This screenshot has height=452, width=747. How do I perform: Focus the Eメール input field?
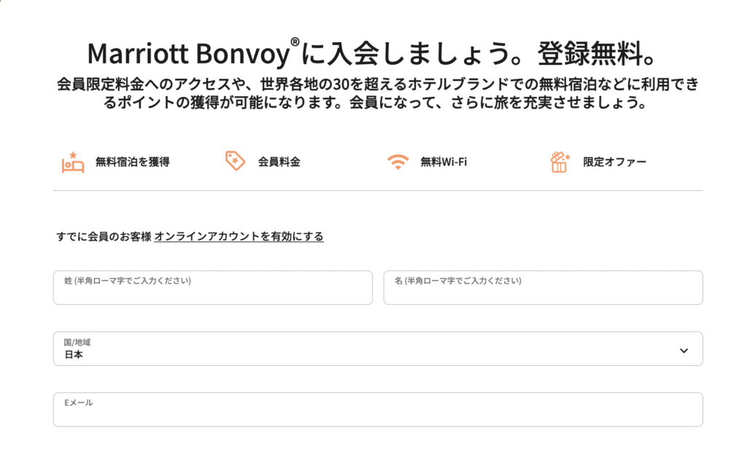click(x=379, y=410)
